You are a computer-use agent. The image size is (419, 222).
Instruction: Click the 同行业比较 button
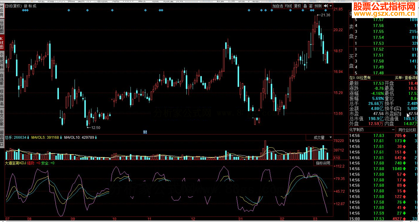tap(407, 130)
